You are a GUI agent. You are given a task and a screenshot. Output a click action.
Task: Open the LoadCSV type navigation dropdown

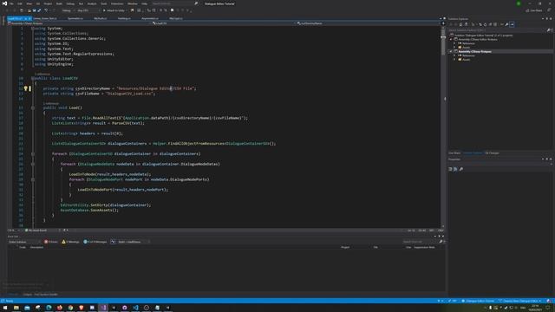[x=224, y=23]
